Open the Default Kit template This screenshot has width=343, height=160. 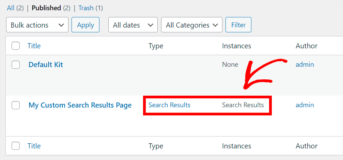tap(46, 65)
